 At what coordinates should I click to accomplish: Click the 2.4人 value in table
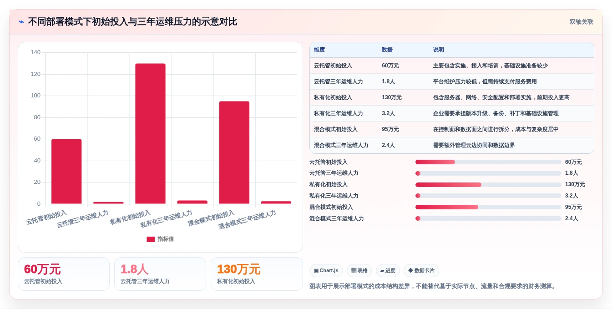(x=389, y=146)
